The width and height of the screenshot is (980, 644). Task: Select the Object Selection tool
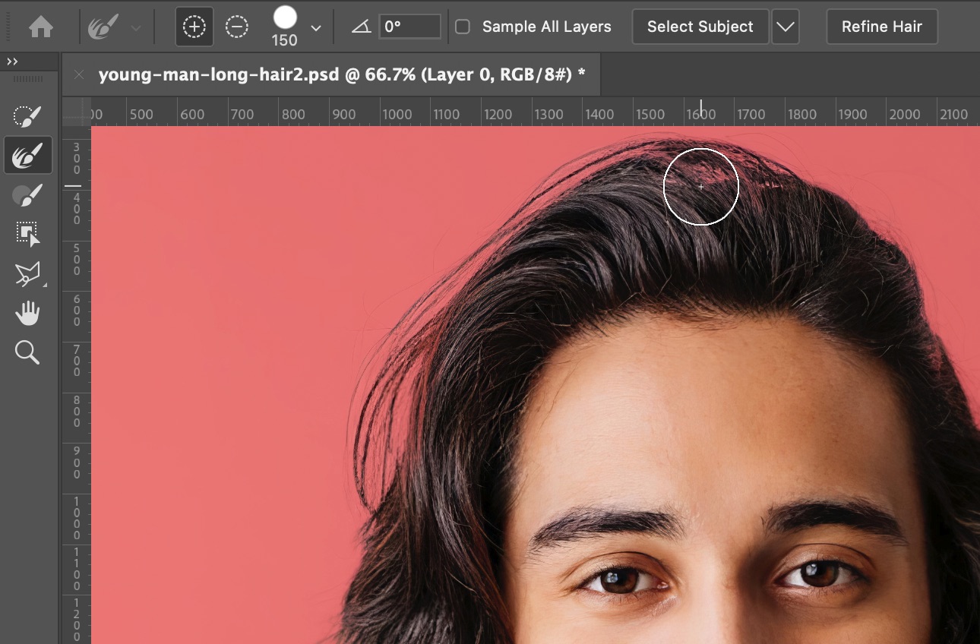click(27, 234)
